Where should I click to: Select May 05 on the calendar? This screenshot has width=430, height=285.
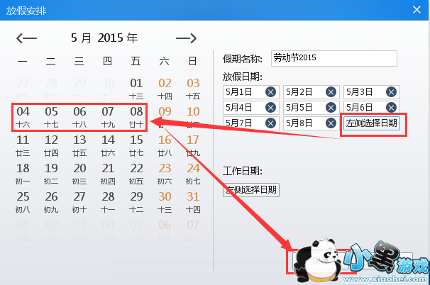click(51, 117)
